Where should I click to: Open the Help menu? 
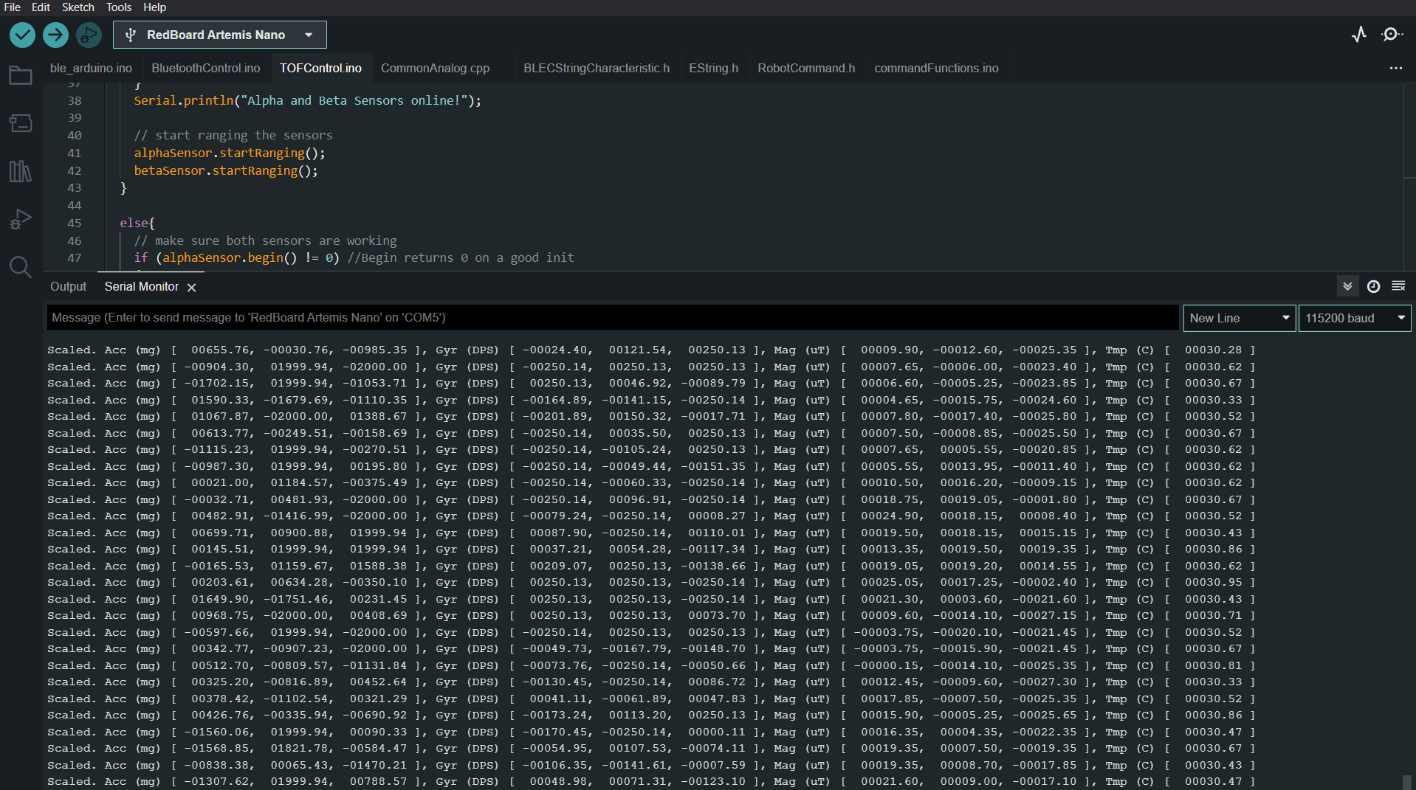(x=154, y=7)
